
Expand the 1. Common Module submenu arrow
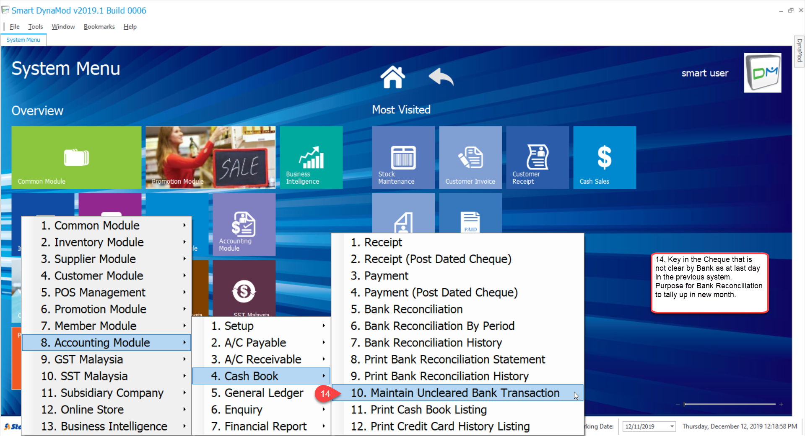point(184,225)
